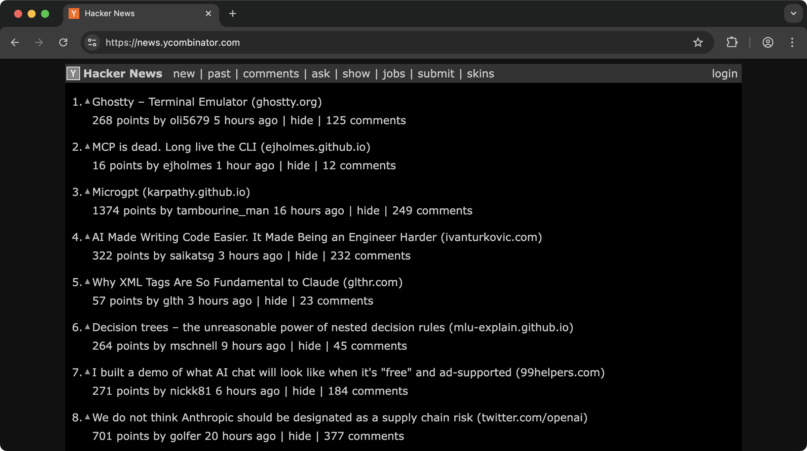Upvote the Microgpt story
Image resolution: width=807 pixels, height=451 pixels.
(87, 191)
